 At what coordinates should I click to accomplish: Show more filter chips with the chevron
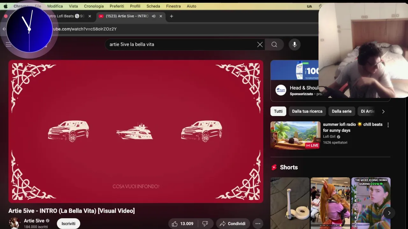383,111
